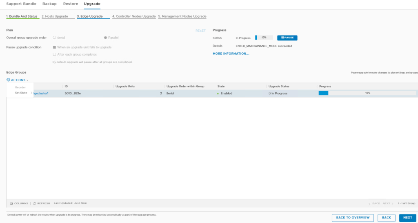Select the Serial upgrade order radio button

point(54,38)
